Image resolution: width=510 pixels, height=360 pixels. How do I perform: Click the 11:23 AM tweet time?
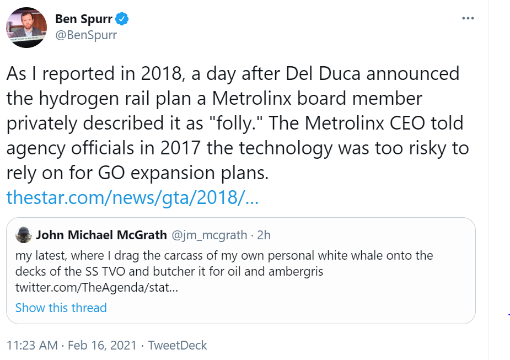click(x=32, y=346)
